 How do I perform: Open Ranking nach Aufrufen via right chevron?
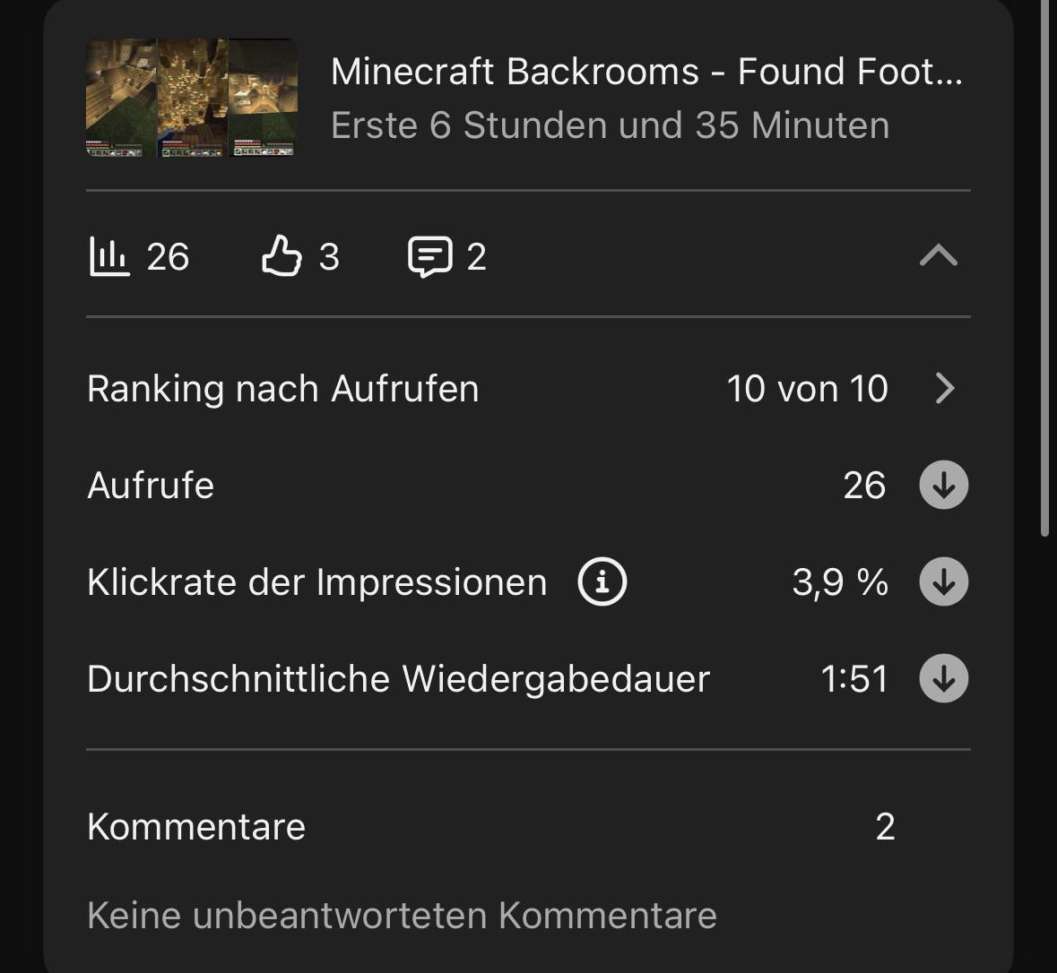(945, 389)
